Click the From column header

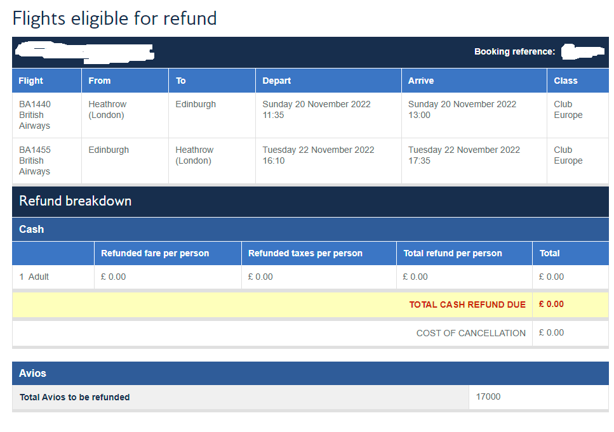(100, 81)
